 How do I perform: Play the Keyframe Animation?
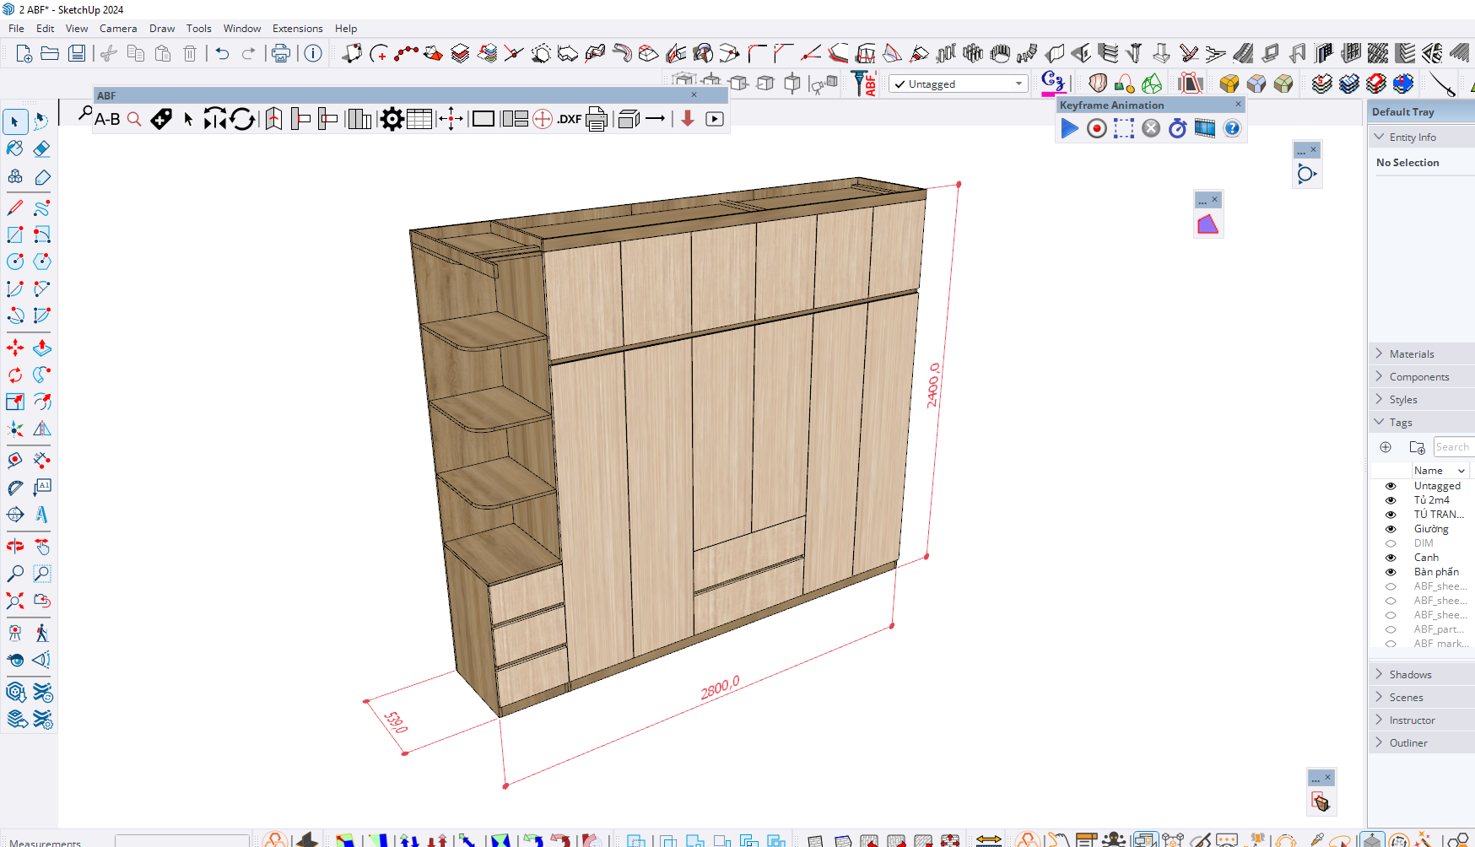1069,128
